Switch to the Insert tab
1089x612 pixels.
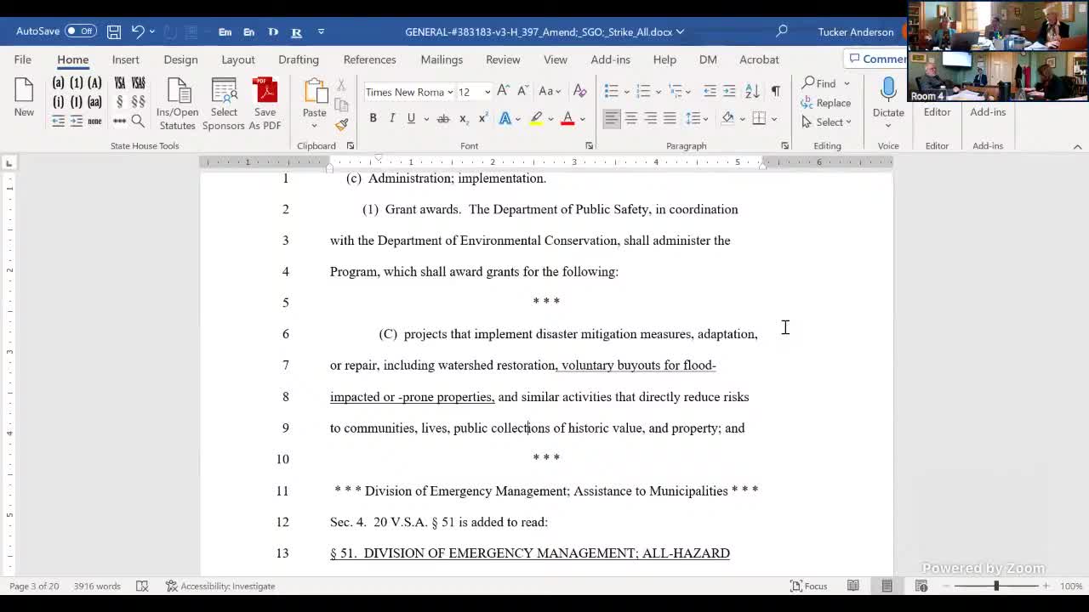pyautogui.click(x=125, y=59)
